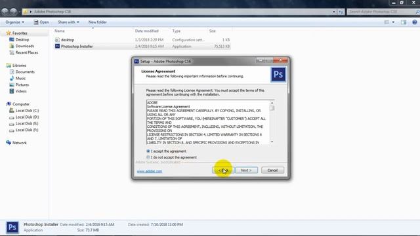Select Downloads under Favorites

point(24,46)
